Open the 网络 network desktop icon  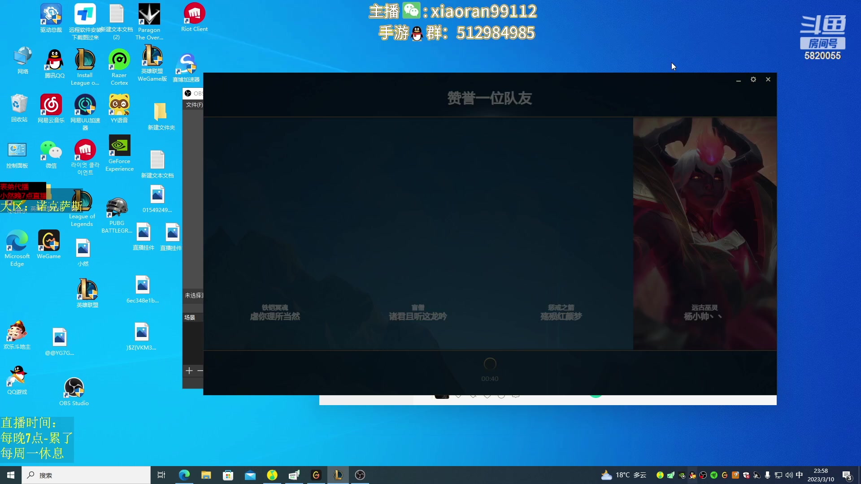click(23, 60)
